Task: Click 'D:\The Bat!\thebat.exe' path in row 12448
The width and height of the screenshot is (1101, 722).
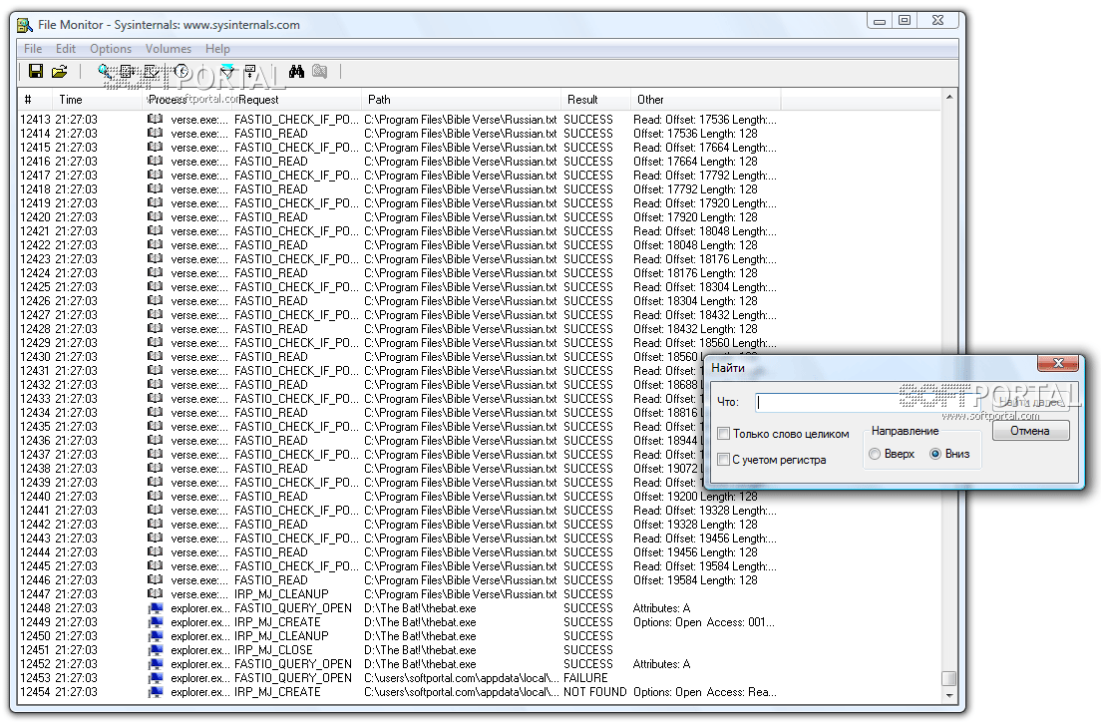Action: point(420,608)
